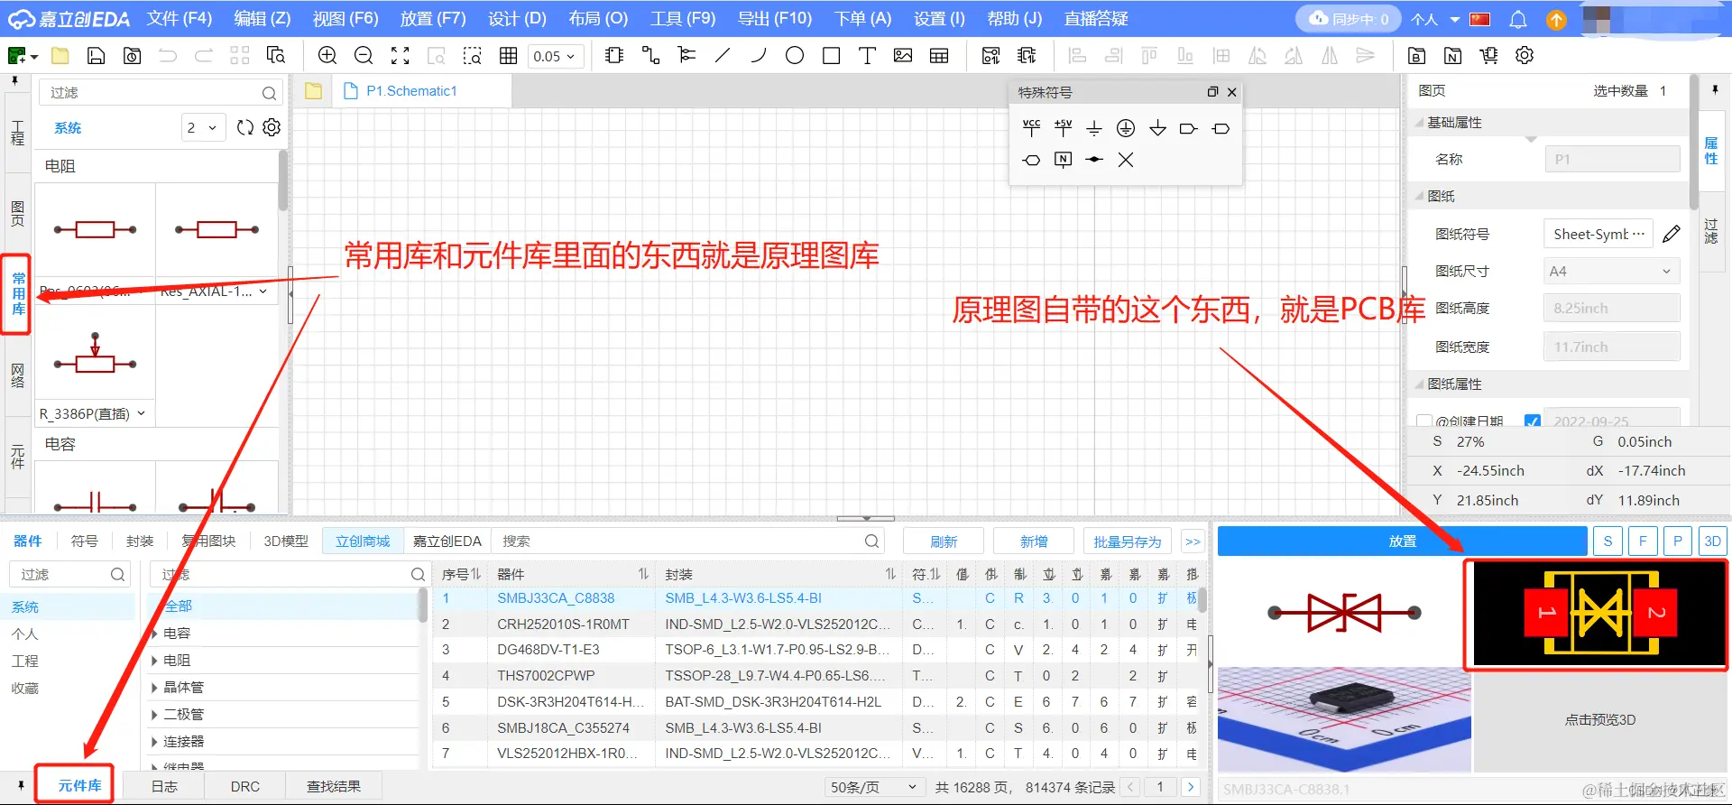Click the order parts shopping cart icon
1732x805 pixels.
click(1489, 56)
